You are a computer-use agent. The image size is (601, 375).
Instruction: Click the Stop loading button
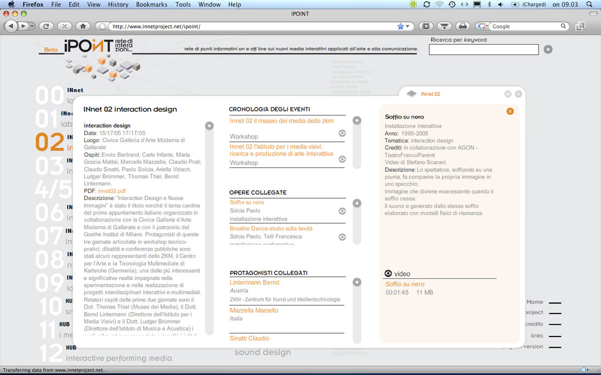[65, 26]
